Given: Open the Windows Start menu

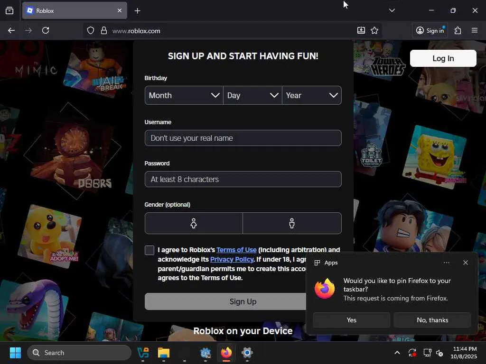Looking at the screenshot, I should 15,353.
